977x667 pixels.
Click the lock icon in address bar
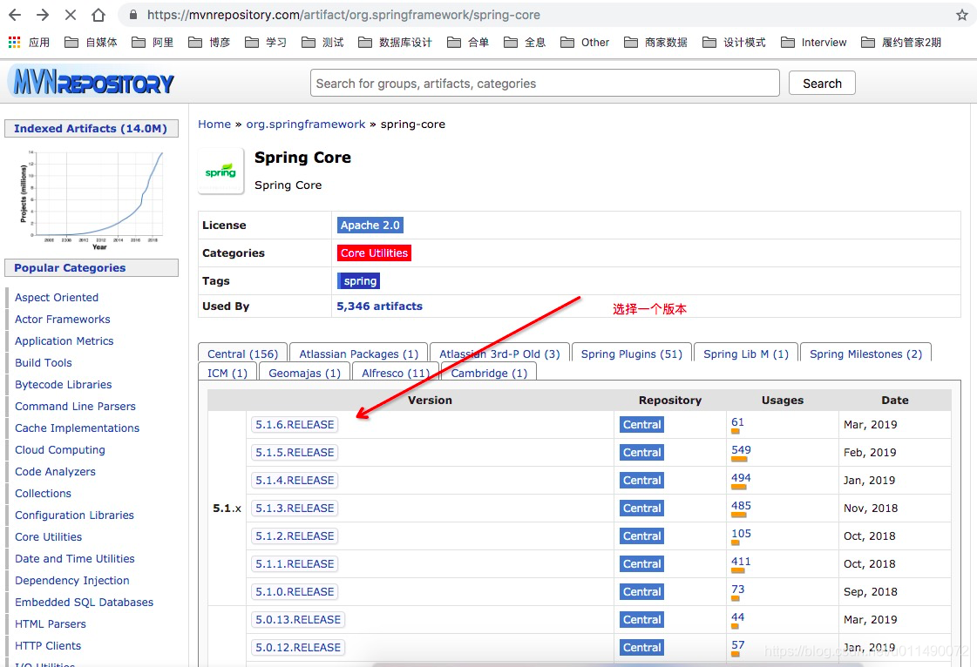tap(132, 15)
